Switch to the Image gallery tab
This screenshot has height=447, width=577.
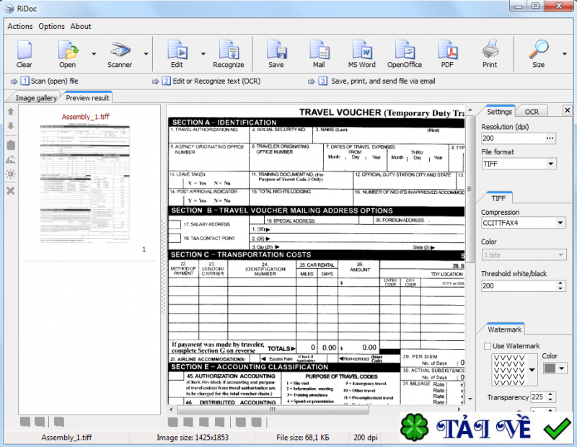[35, 97]
